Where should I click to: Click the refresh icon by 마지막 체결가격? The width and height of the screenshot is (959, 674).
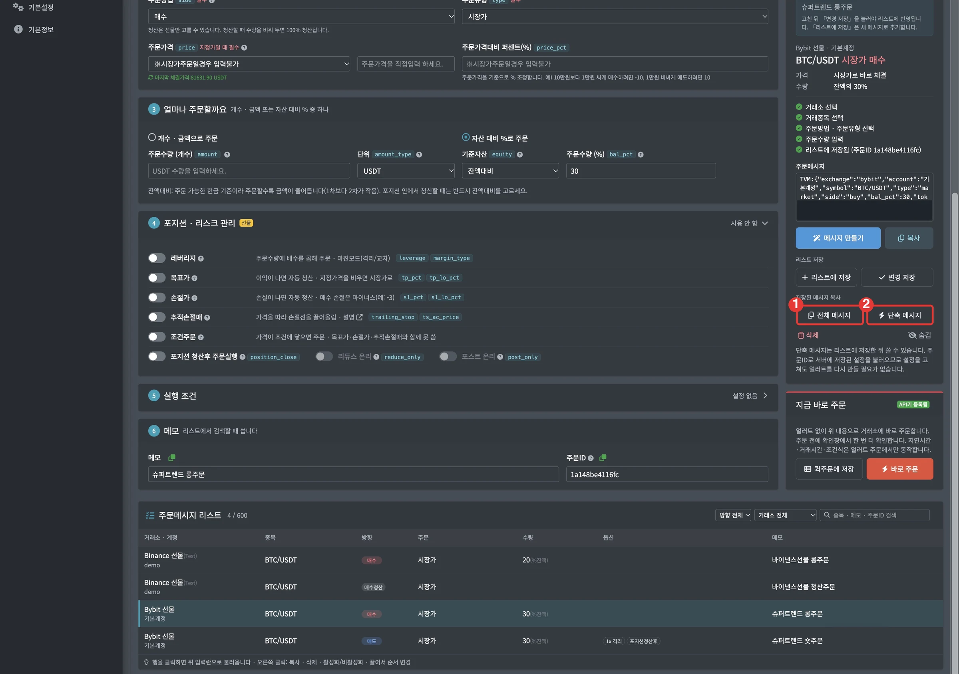[x=150, y=77]
